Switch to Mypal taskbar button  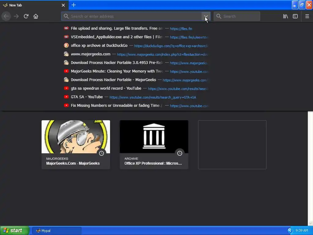click(57, 231)
